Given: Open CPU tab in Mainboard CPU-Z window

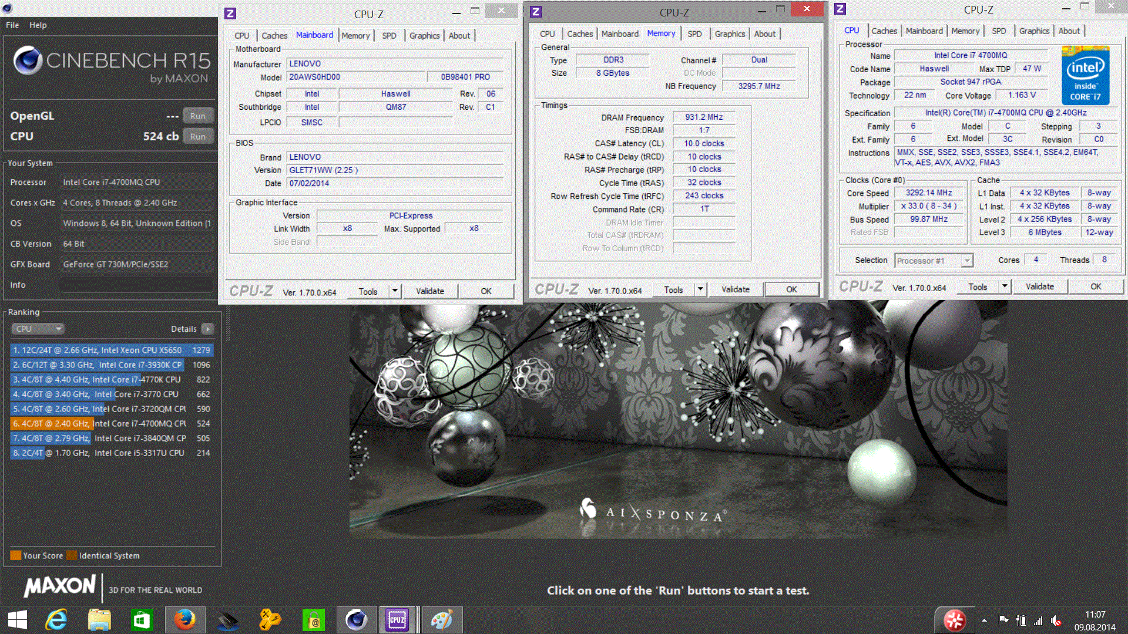Looking at the screenshot, I should point(242,36).
